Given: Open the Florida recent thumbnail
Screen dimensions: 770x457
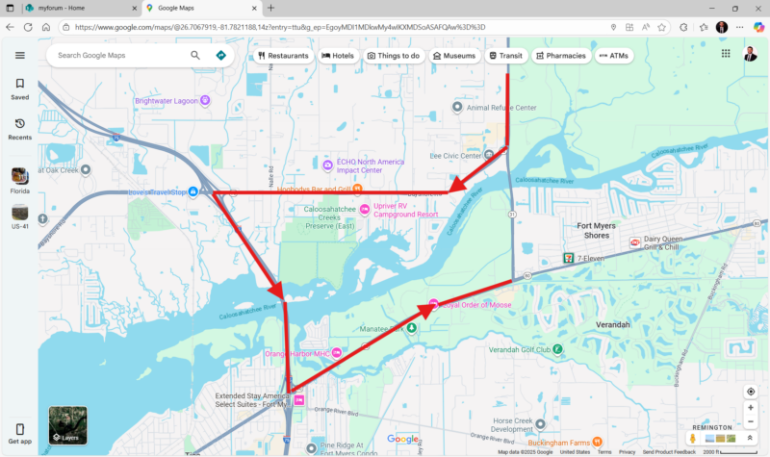Looking at the screenshot, I should 19,177.
